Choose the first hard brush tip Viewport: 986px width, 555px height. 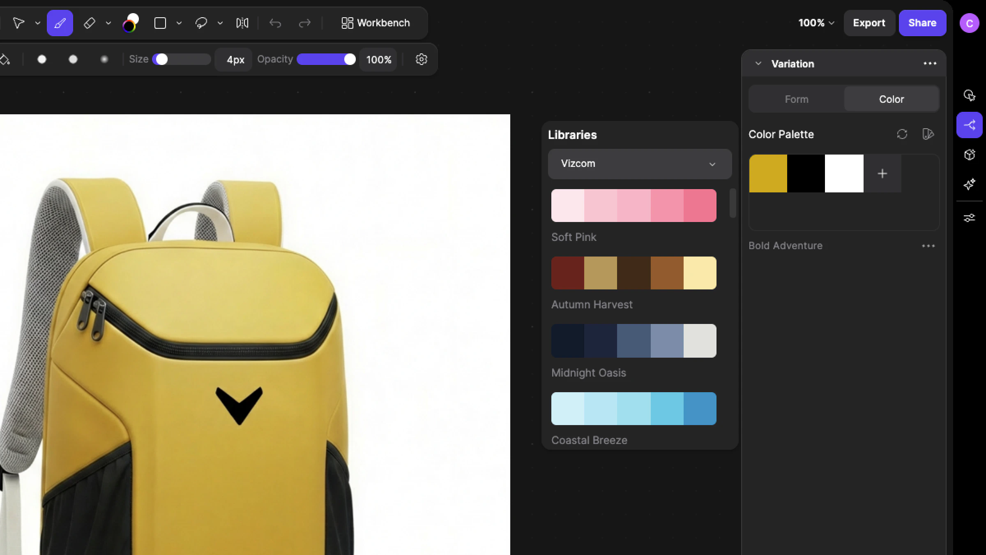click(x=42, y=60)
